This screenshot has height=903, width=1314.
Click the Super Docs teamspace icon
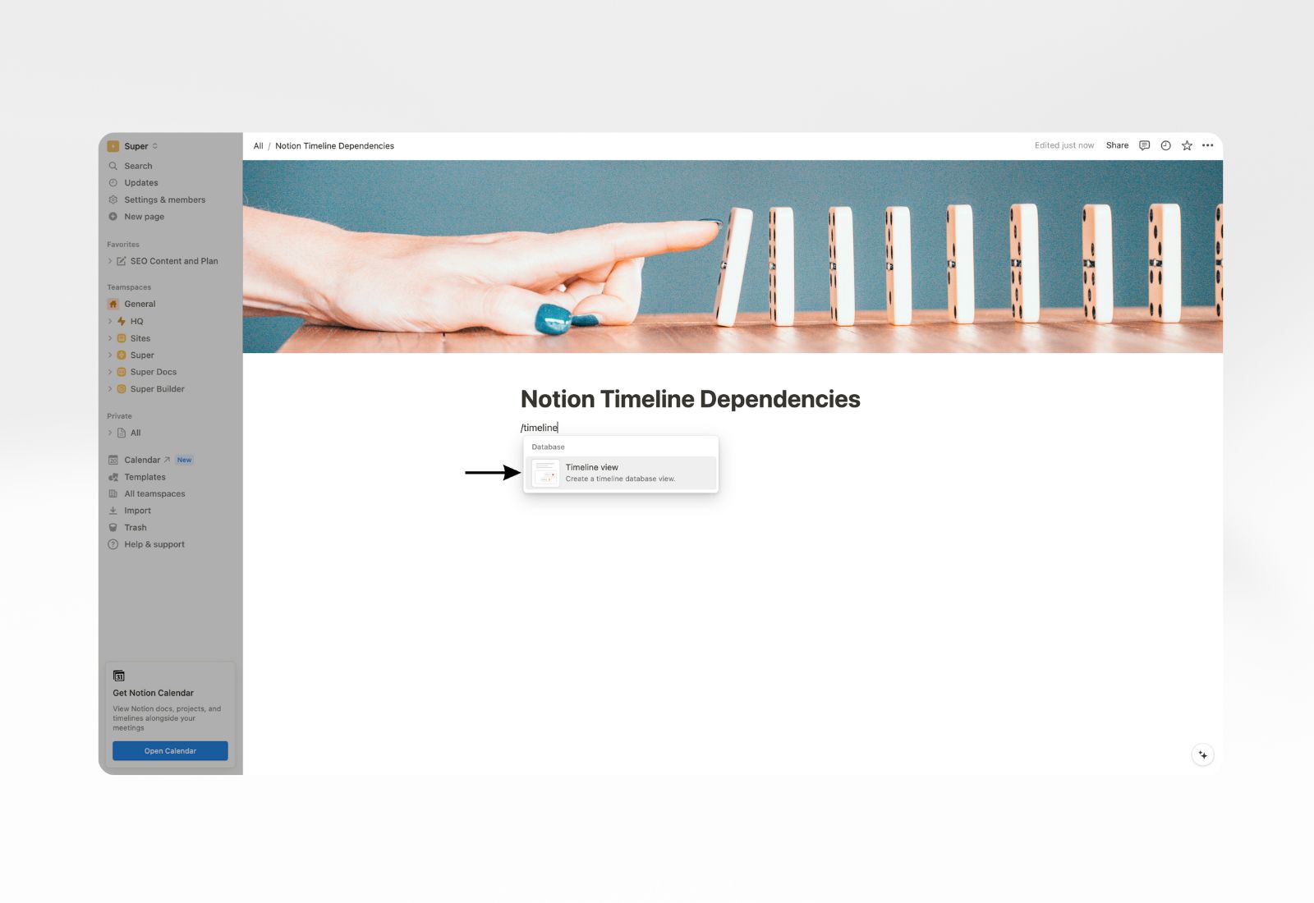coord(122,372)
